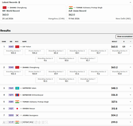Click bib number 1081
Viewport: 133px width, 126px height.
pyautogui.click(x=11, y=102)
